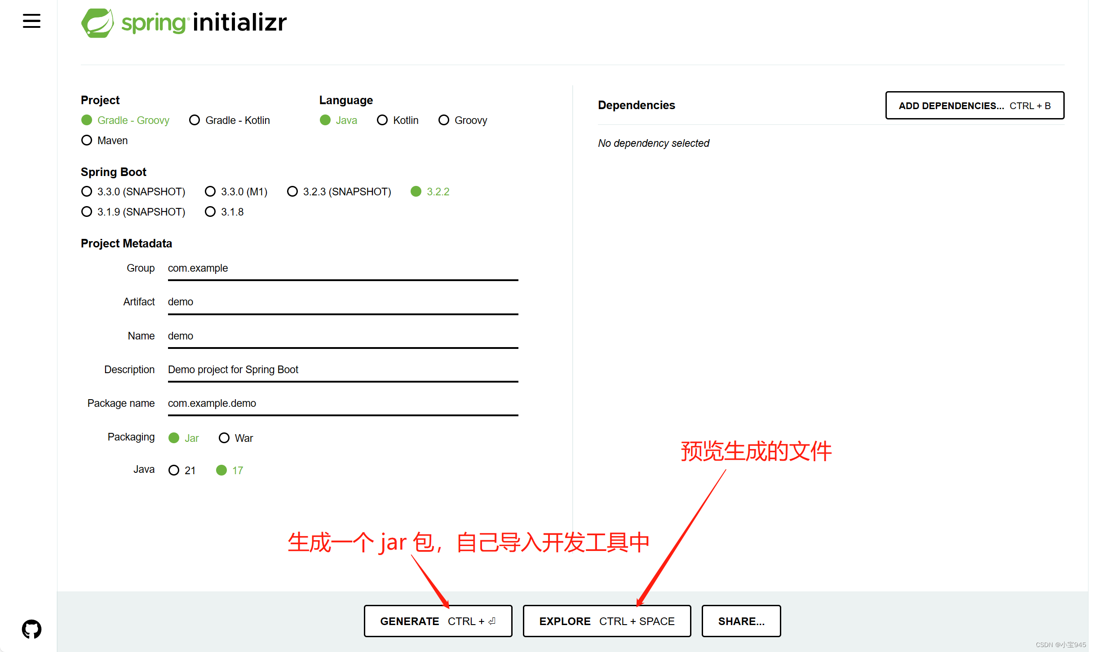Image resolution: width=1093 pixels, height=652 pixels.
Task: Open the hamburger side menu
Action: tap(31, 21)
